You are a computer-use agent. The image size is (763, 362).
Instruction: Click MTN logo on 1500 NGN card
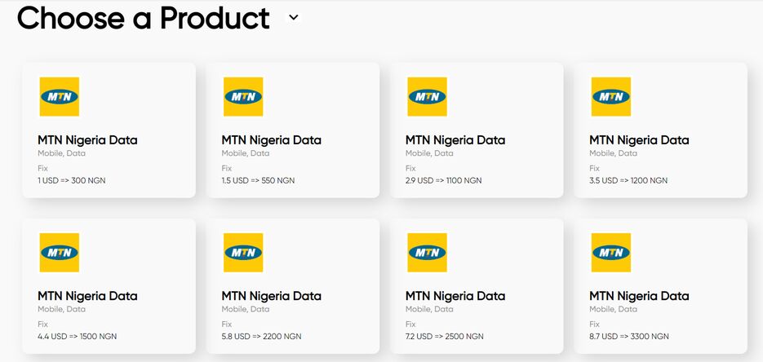(x=60, y=252)
